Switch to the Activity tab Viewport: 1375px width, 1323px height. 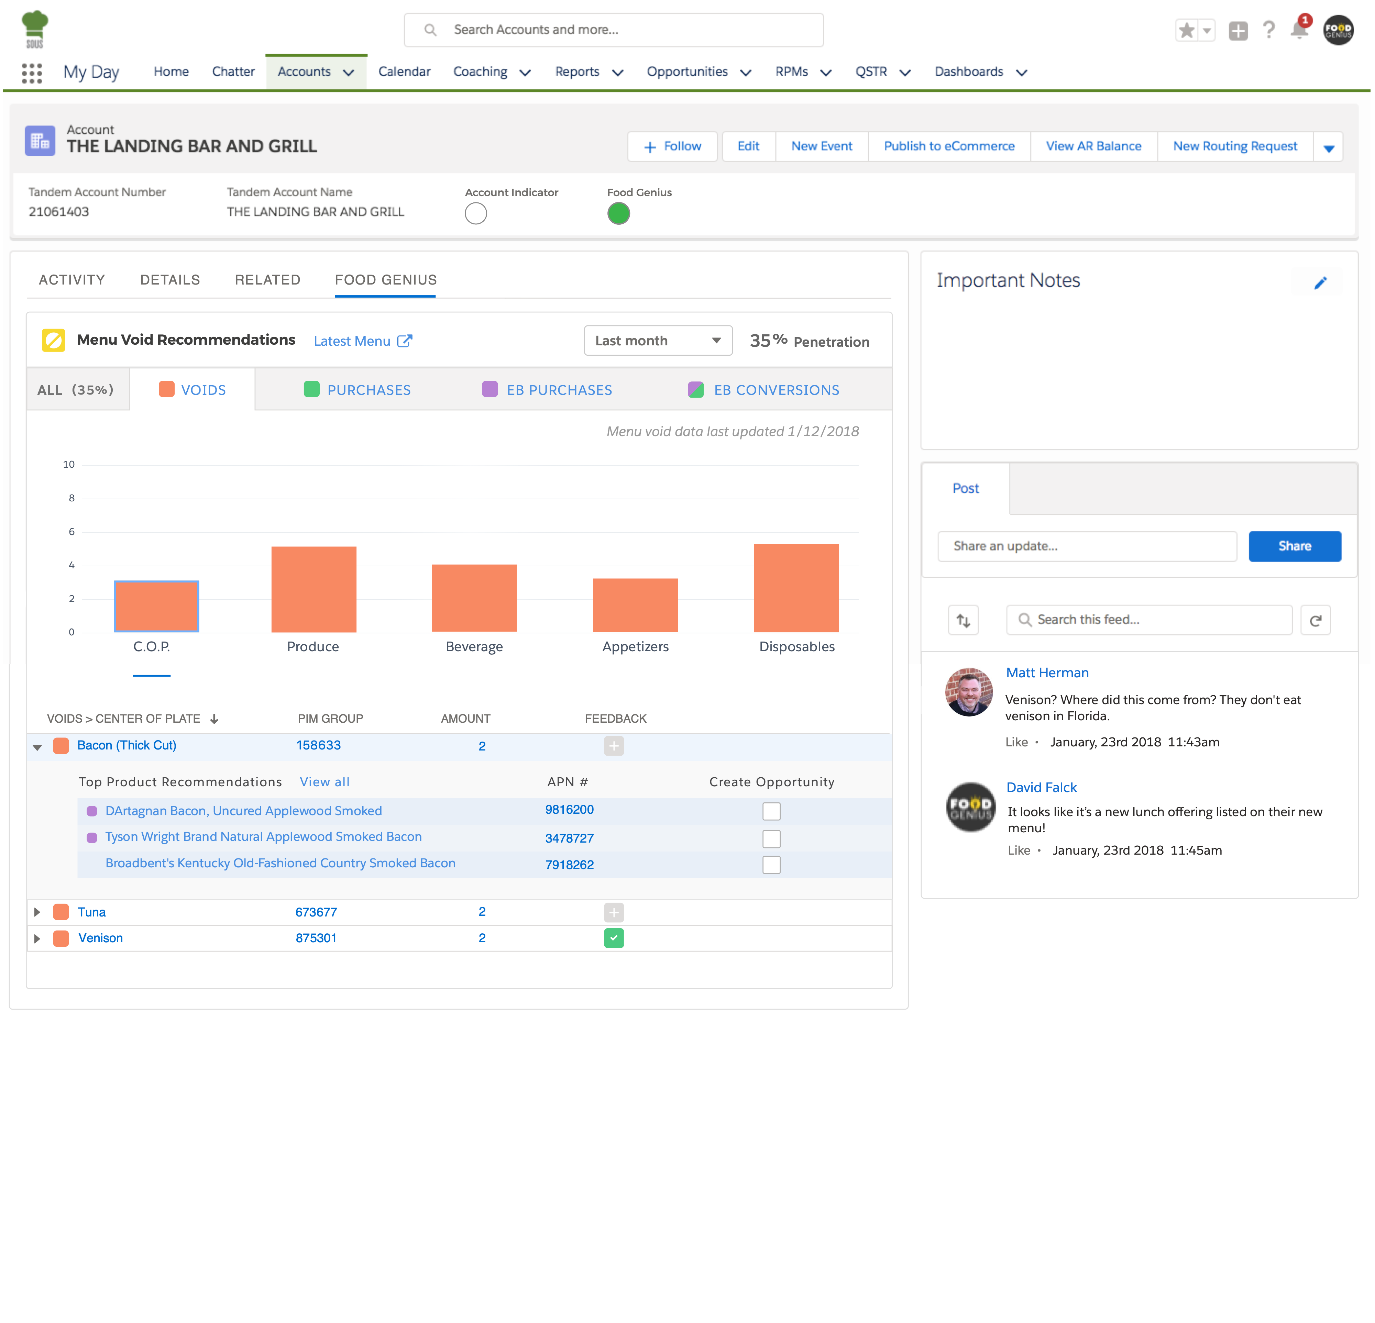pos(71,280)
